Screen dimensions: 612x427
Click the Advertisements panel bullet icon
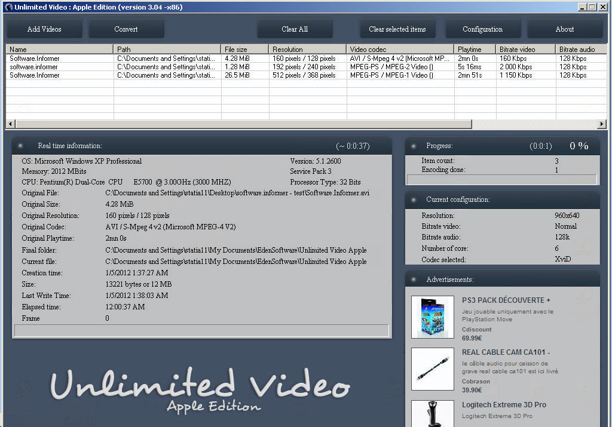(412, 278)
